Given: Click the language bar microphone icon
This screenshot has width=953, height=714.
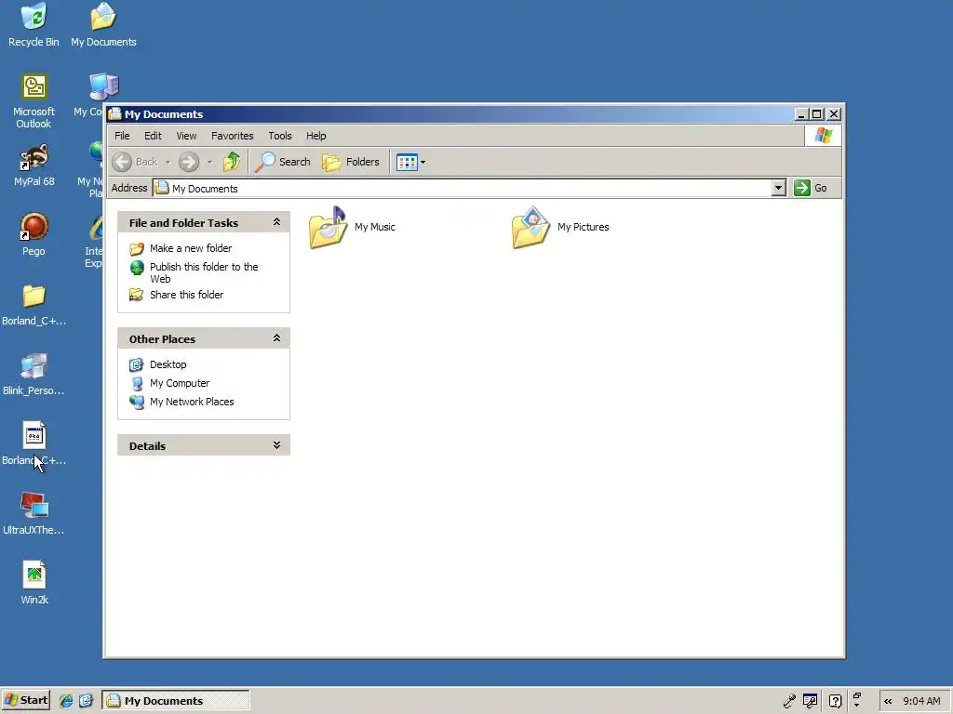Looking at the screenshot, I should click(789, 701).
